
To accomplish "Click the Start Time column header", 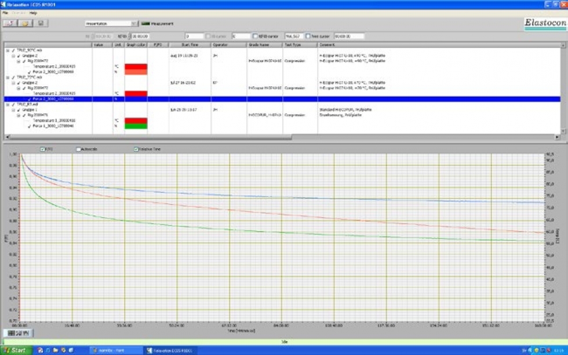I will tap(190, 45).
